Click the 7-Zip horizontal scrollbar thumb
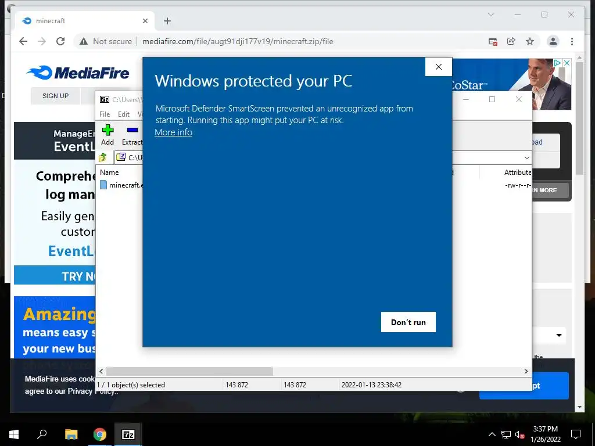This screenshot has height=446, width=595. [189, 371]
